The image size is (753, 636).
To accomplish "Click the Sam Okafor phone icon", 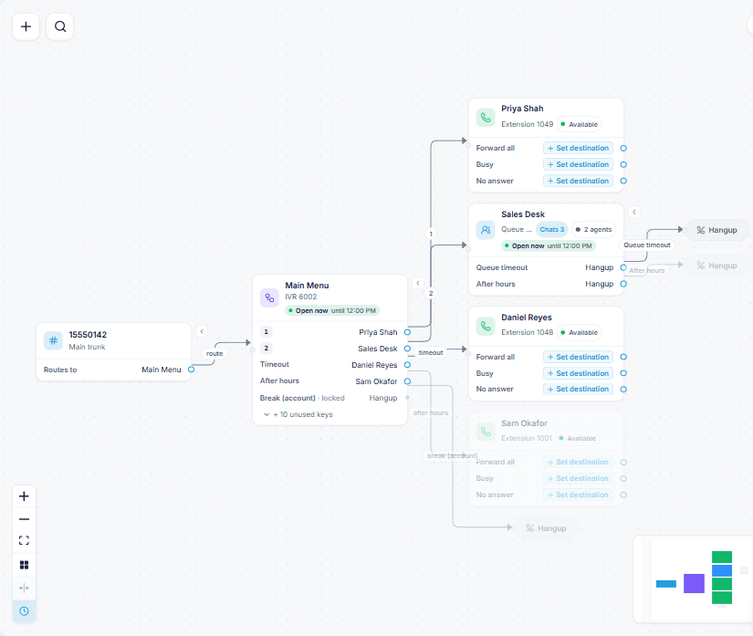I will [486, 432].
